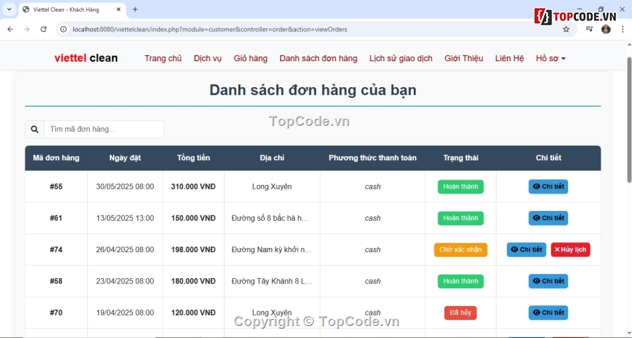Image resolution: width=632 pixels, height=338 pixels.
Task: View details of order #58
Action: pos(548,281)
